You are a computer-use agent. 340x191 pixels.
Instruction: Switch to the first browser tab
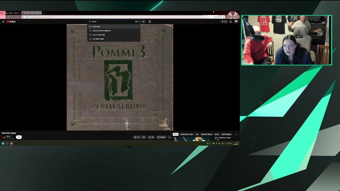pyautogui.click(x=10, y=13)
